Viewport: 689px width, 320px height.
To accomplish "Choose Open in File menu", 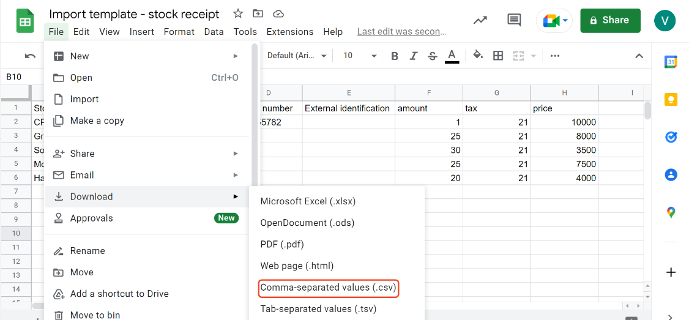I will point(146,78).
